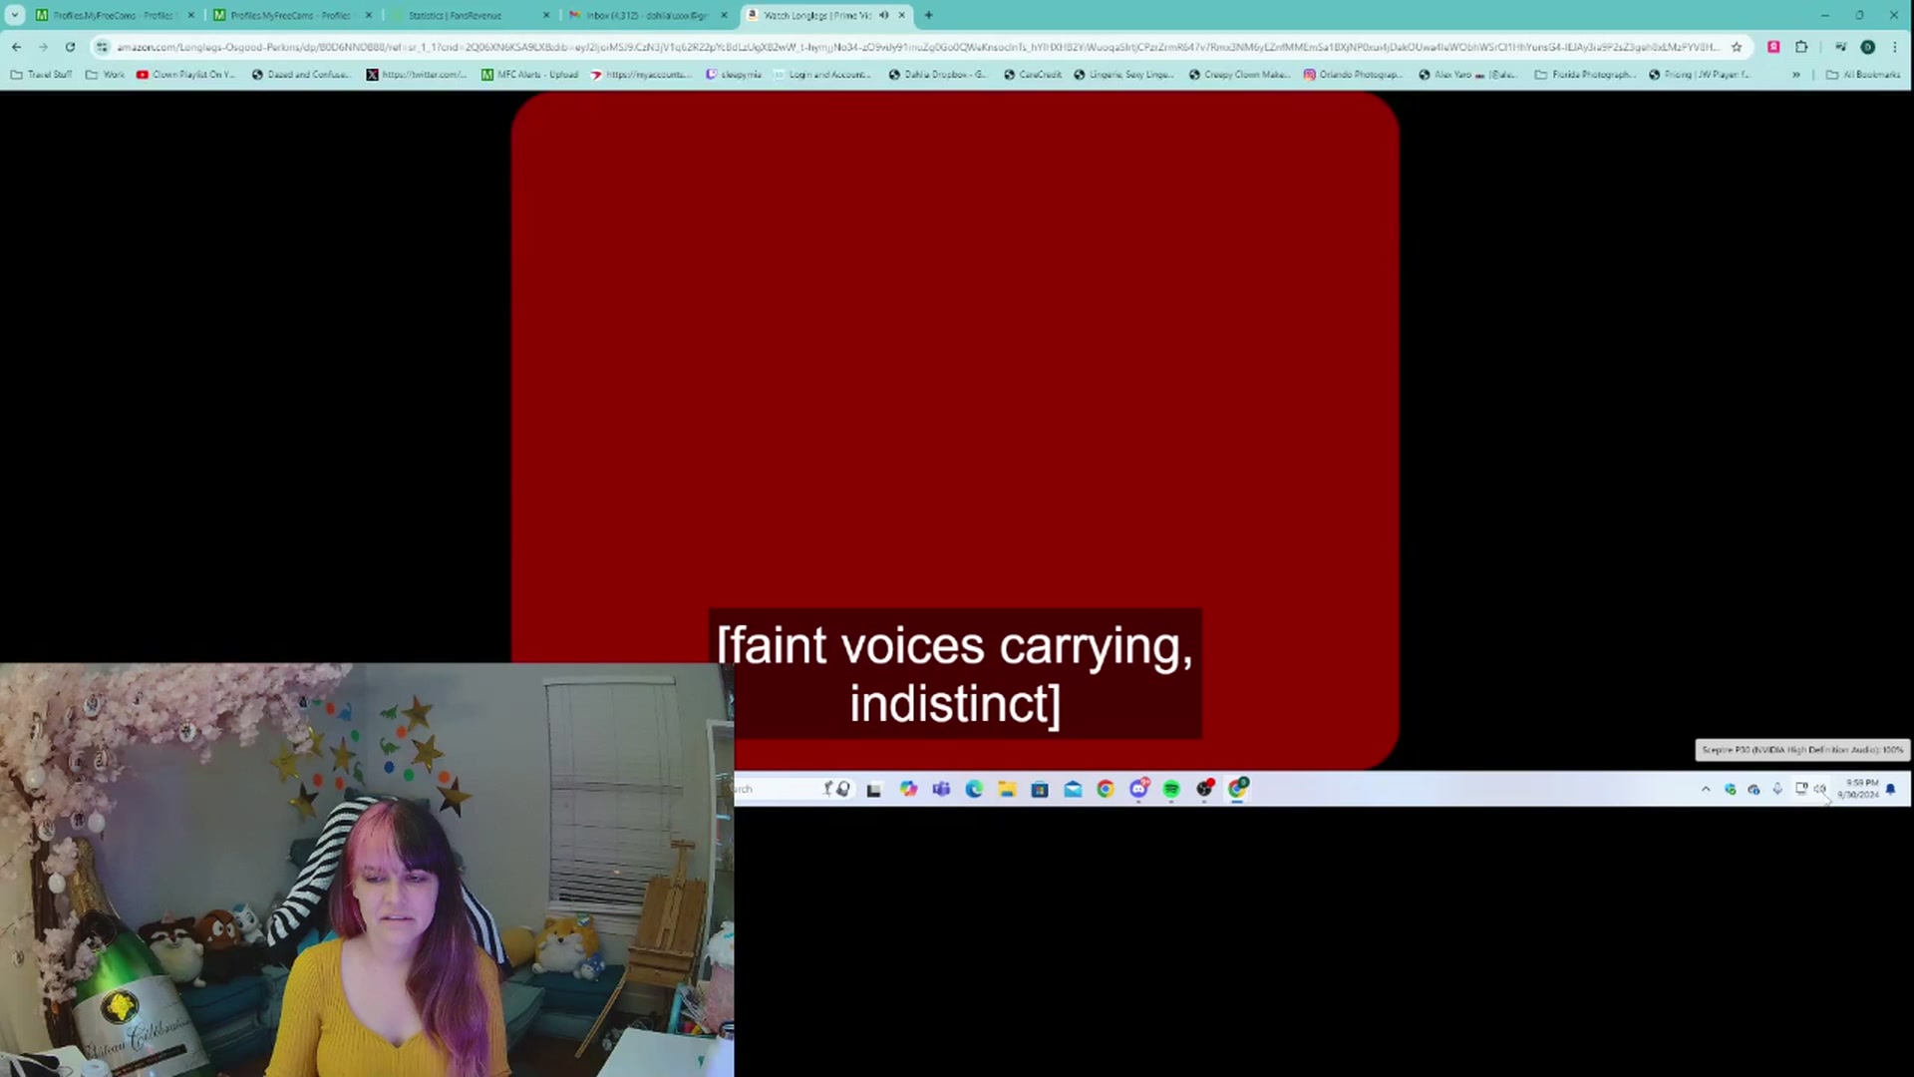Open the notification bell in system tray
This screenshot has height=1077, width=1914.
pos(1891,789)
